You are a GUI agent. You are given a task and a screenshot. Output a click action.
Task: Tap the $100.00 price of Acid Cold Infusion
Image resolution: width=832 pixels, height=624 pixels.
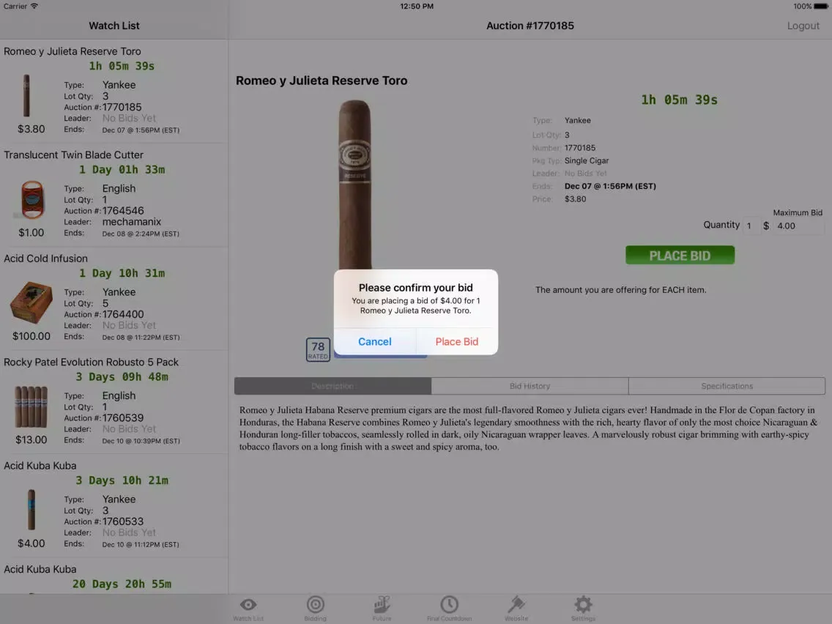pos(31,336)
